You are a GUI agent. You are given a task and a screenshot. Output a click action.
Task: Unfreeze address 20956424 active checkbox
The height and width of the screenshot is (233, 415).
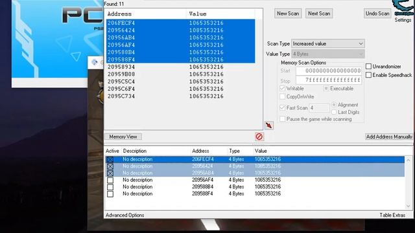coord(110,166)
